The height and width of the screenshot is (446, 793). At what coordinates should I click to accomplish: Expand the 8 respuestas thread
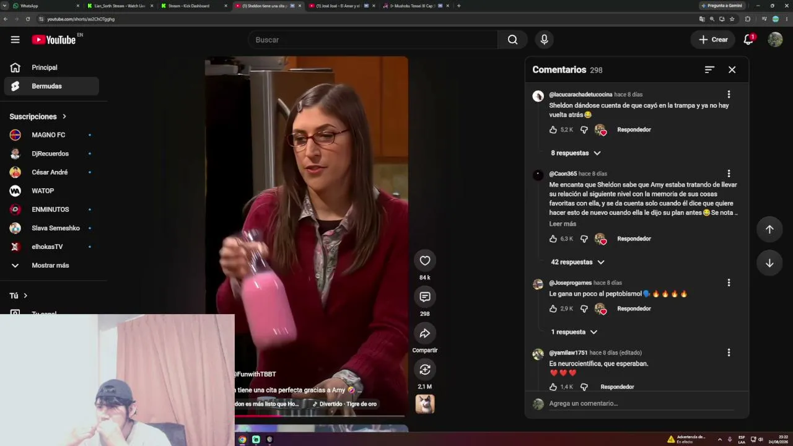click(x=576, y=153)
